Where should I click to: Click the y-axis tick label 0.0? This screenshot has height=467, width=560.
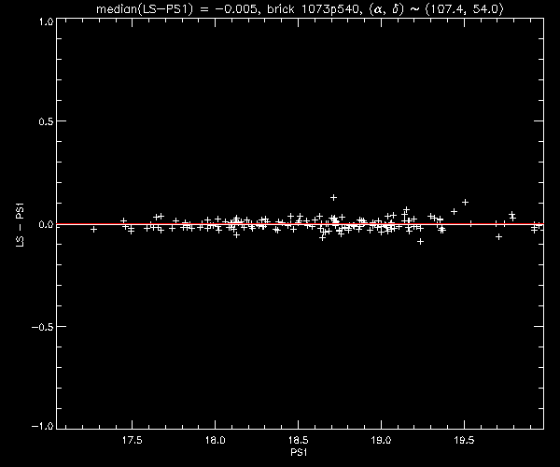click(46, 224)
